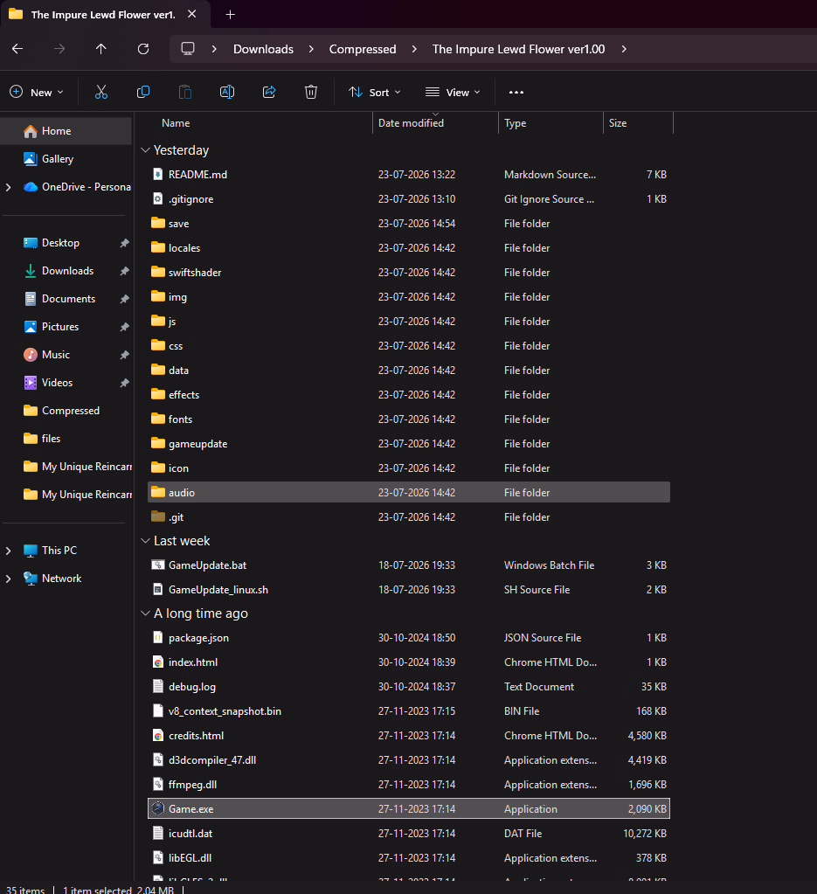Open Pictures in the sidebar
817x894 pixels.
click(66, 326)
